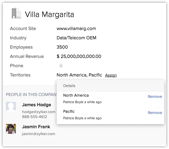Click phone number 888-555-4612

pos(35,117)
